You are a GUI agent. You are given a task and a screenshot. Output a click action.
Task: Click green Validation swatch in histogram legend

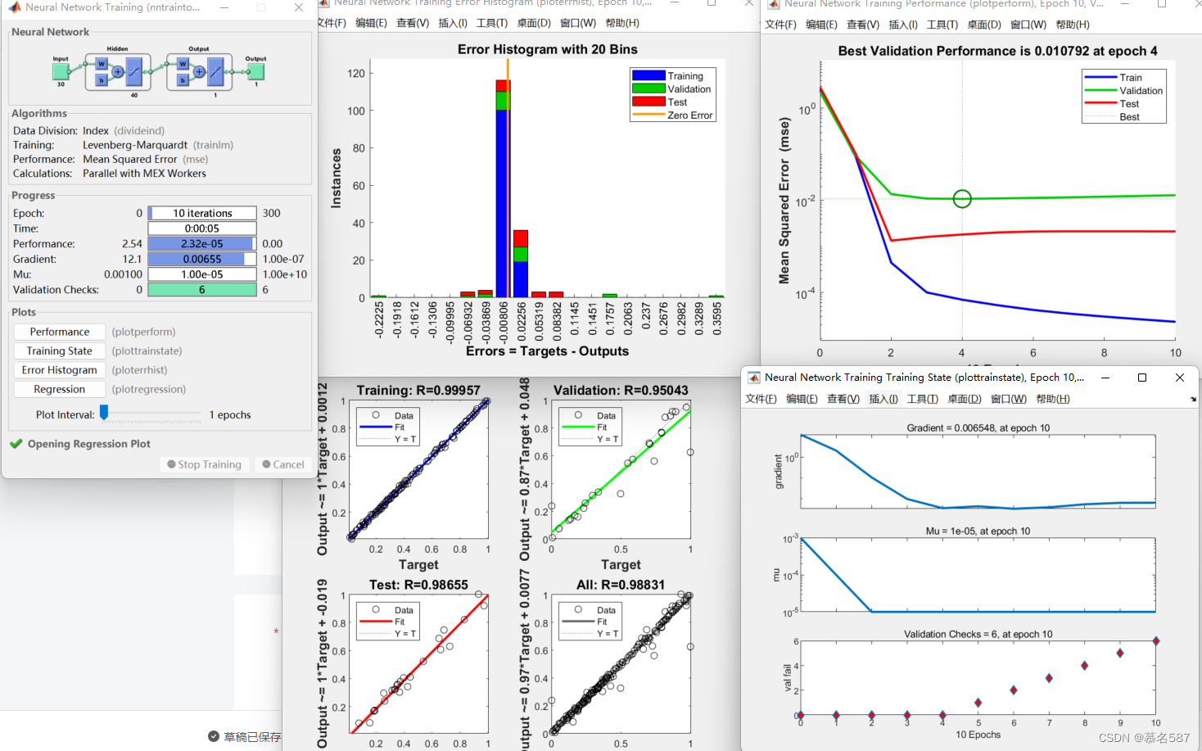[x=648, y=88]
